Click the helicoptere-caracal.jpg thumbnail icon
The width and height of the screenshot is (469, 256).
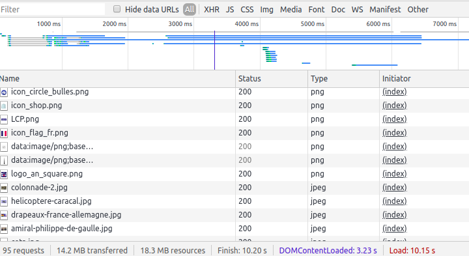click(4, 201)
